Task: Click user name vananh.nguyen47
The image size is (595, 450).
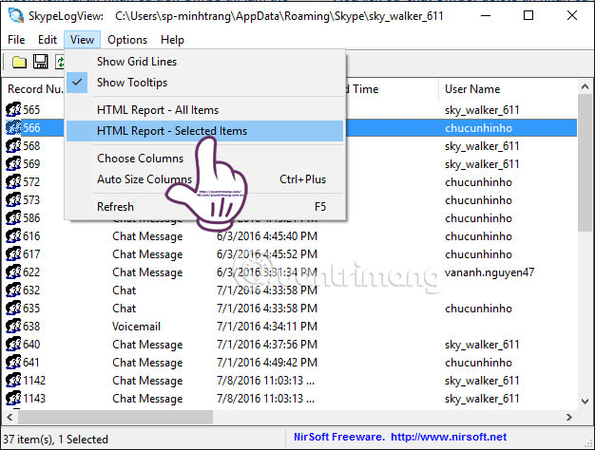Action: pyautogui.click(x=489, y=272)
